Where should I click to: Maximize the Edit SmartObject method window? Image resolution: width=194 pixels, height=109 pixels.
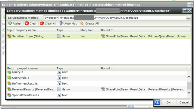coord(189,5)
